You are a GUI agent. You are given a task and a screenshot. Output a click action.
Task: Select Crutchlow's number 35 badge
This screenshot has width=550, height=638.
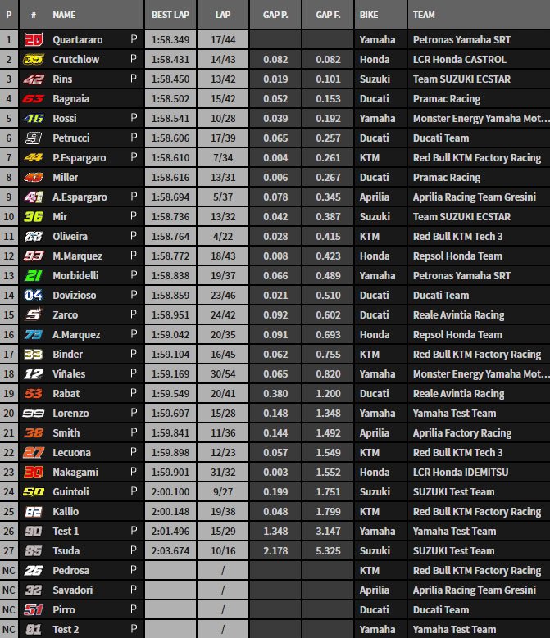point(33,59)
